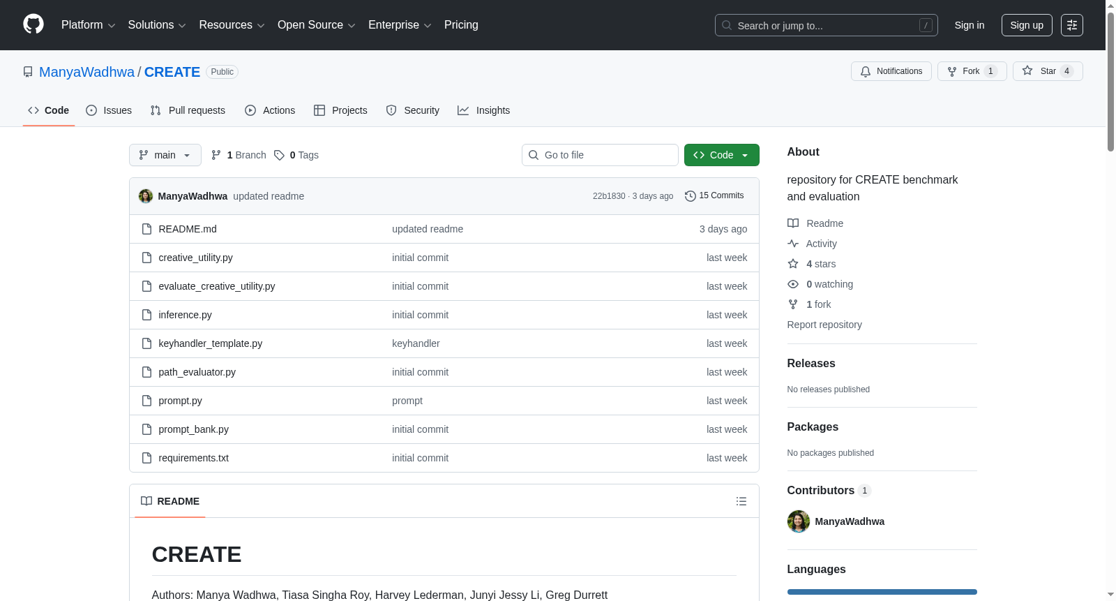
Task: Star the CREATE repository
Action: [x=1048, y=71]
